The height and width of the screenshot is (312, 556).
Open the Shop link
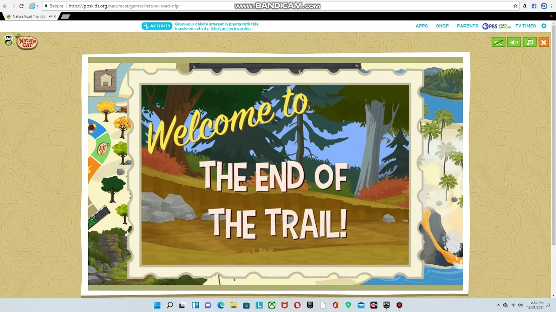tap(442, 26)
